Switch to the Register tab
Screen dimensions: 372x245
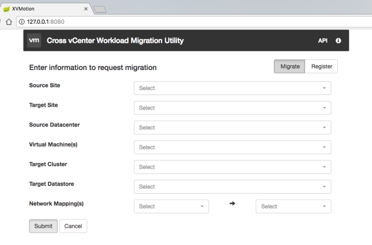pos(321,66)
